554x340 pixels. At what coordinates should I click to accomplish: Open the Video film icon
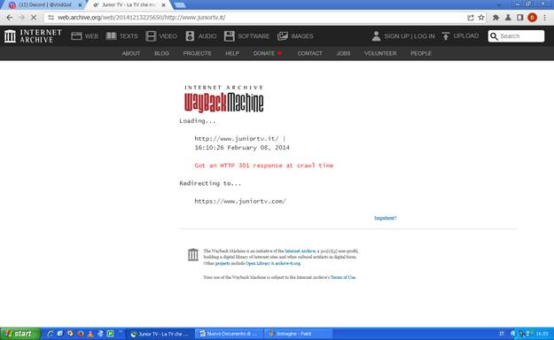pyautogui.click(x=151, y=36)
